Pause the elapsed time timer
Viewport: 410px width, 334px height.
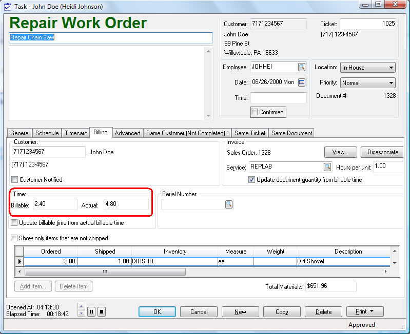[x=91, y=311]
